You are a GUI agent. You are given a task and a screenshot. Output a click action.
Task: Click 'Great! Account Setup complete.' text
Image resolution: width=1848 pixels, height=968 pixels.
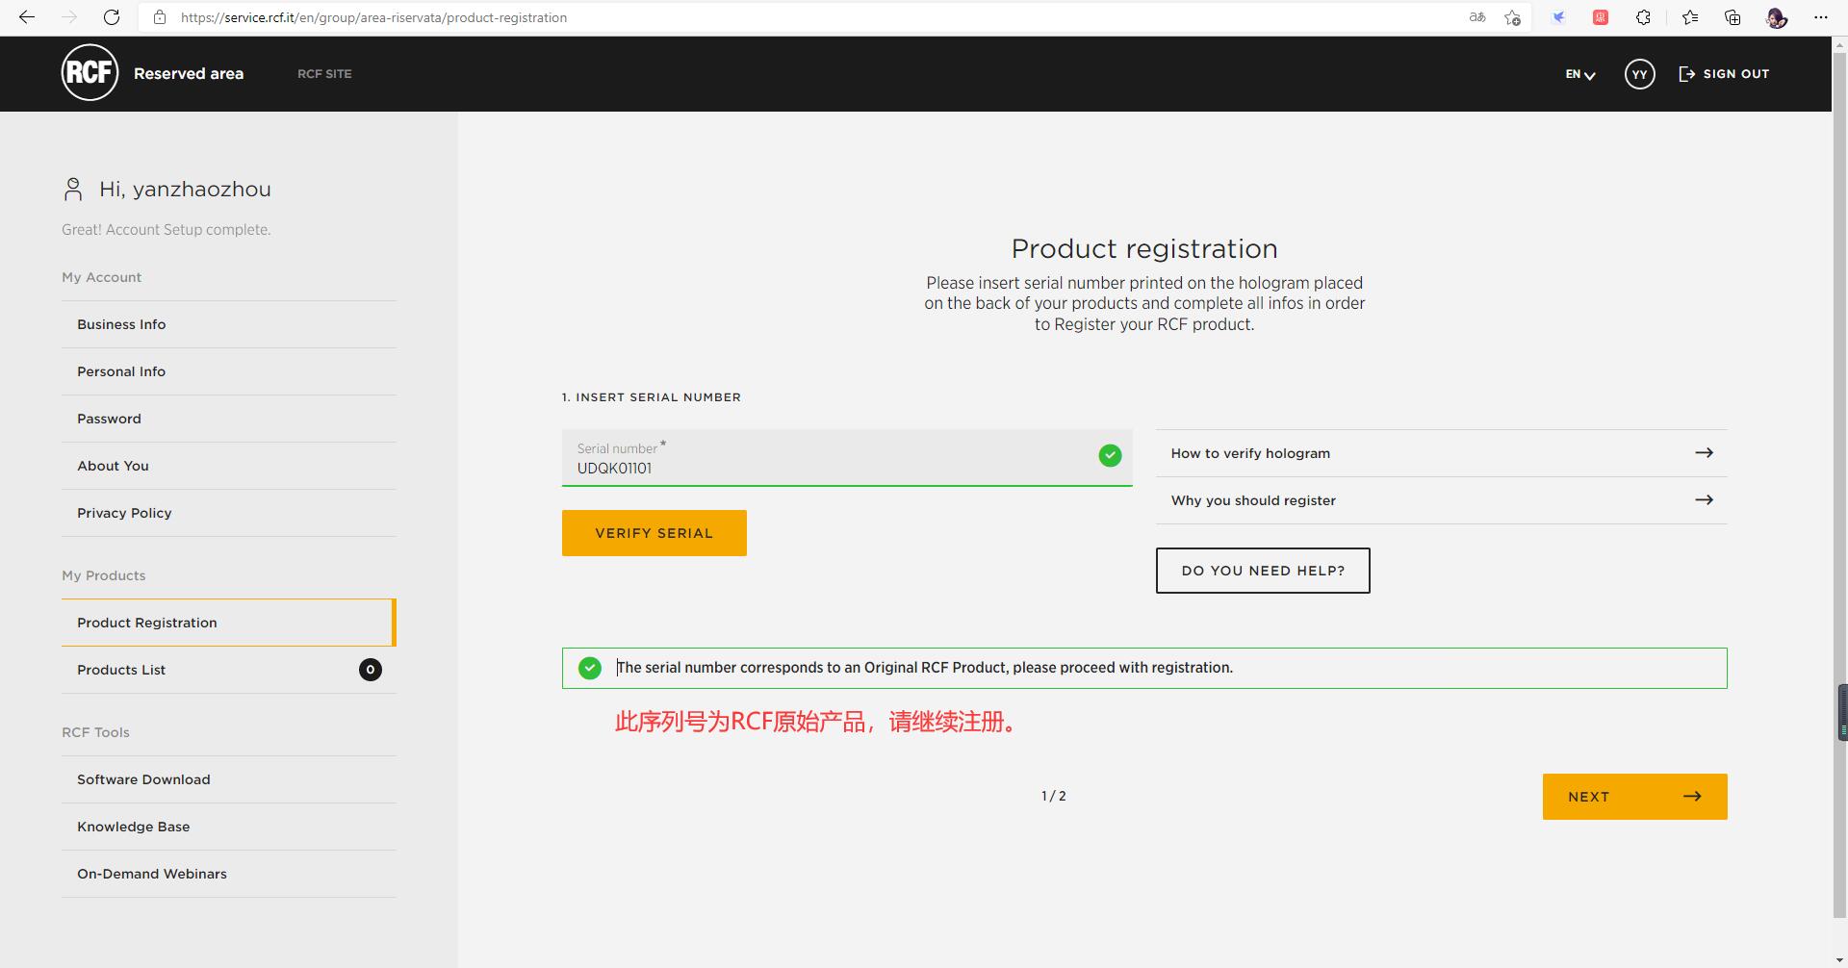point(167,230)
